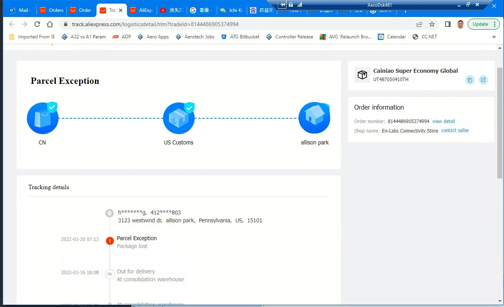The height and width of the screenshot is (307, 504).
Task: Click the Chrome three-dot menu in Update button
Action: (x=494, y=24)
